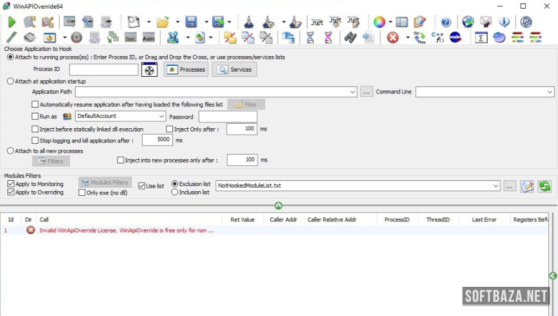Open the DefaultAccount Run as dropdown

point(161,116)
